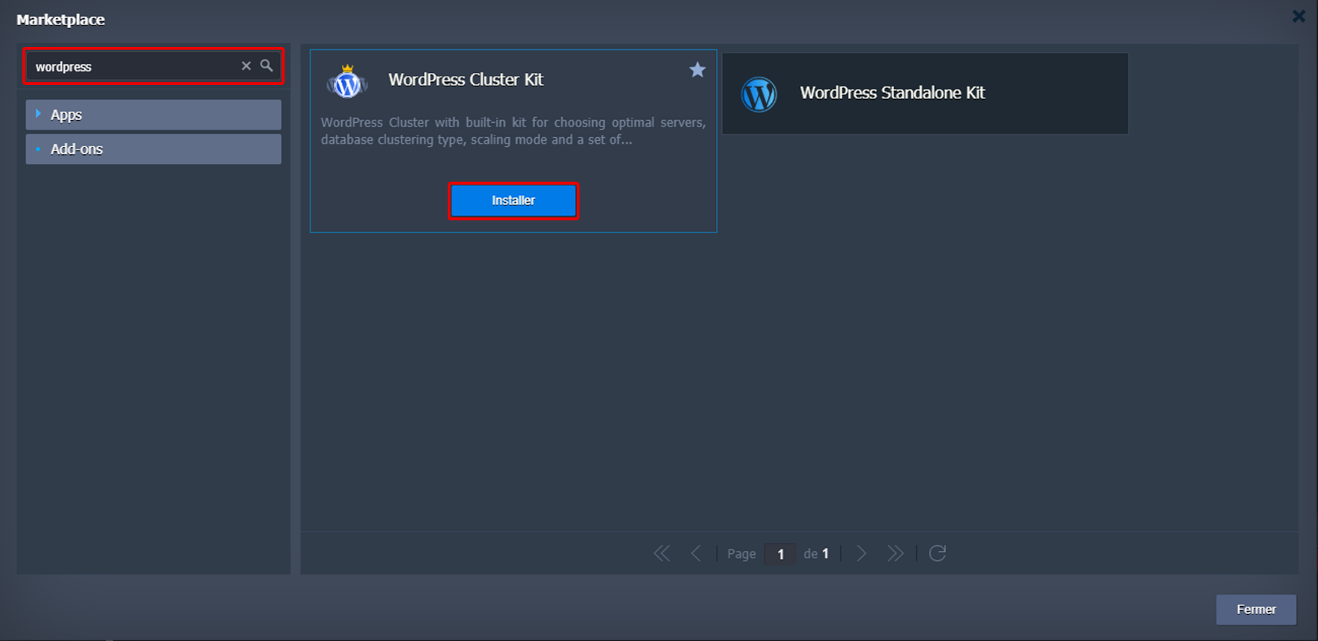Go to previous results page
Screen dimensions: 1318x641
click(696, 553)
